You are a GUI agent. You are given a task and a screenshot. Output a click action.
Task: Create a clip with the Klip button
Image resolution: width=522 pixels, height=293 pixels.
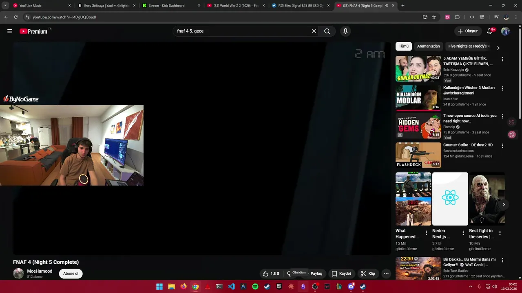tap(368, 273)
